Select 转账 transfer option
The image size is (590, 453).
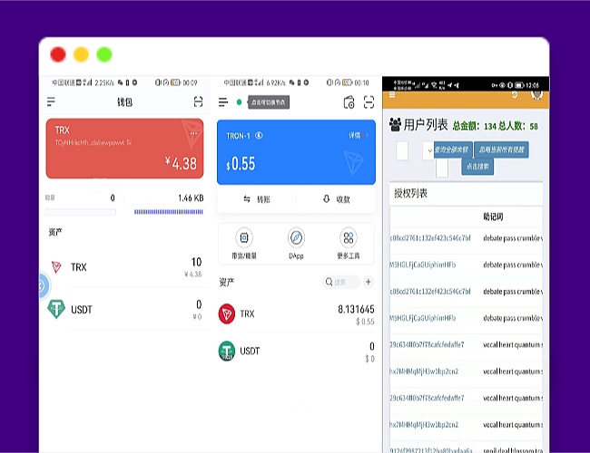[x=258, y=199]
